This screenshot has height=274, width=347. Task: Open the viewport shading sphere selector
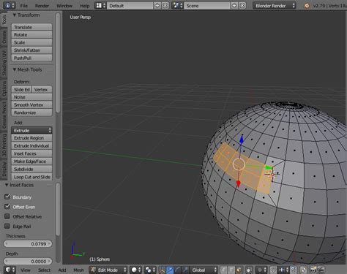coord(136,270)
